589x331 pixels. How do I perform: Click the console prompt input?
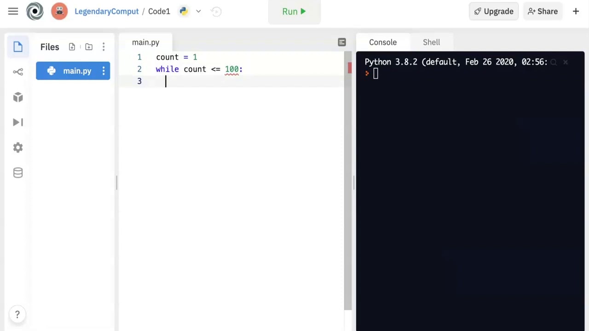pos(375,74)
